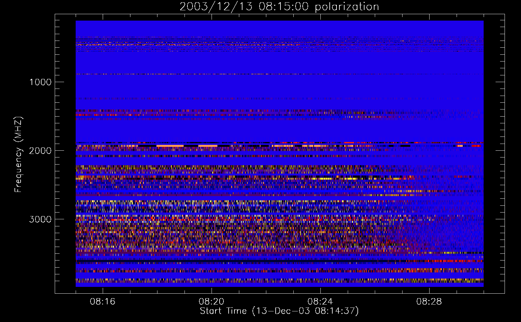This screenshot has width=521, height=322.
Task: Click the 08:28 time axis label
Action: point(429,302)
